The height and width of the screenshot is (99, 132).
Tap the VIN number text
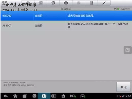pos(15,83)
